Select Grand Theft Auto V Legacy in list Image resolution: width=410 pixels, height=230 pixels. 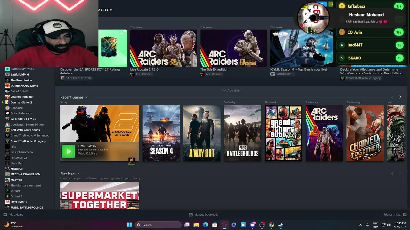(x=28, y=141)
